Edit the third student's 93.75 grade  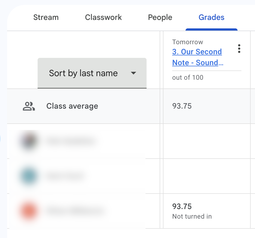(182, 206)
